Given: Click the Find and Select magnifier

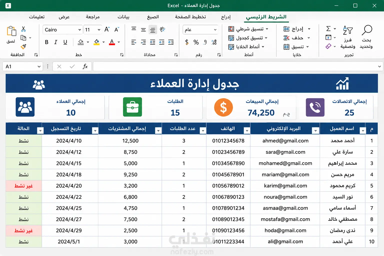Looking at the screenshot, I should point(367,30).
